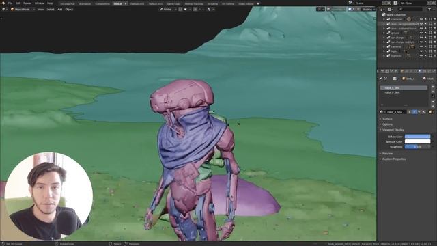Click the new material duplicate icon
This screenshot has width=437, height=246.
click(419, 112)
